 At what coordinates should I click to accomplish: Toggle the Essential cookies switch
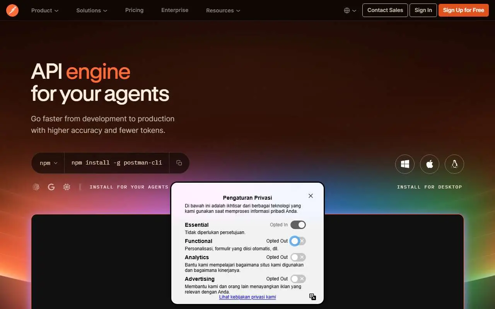pos(298,225)
